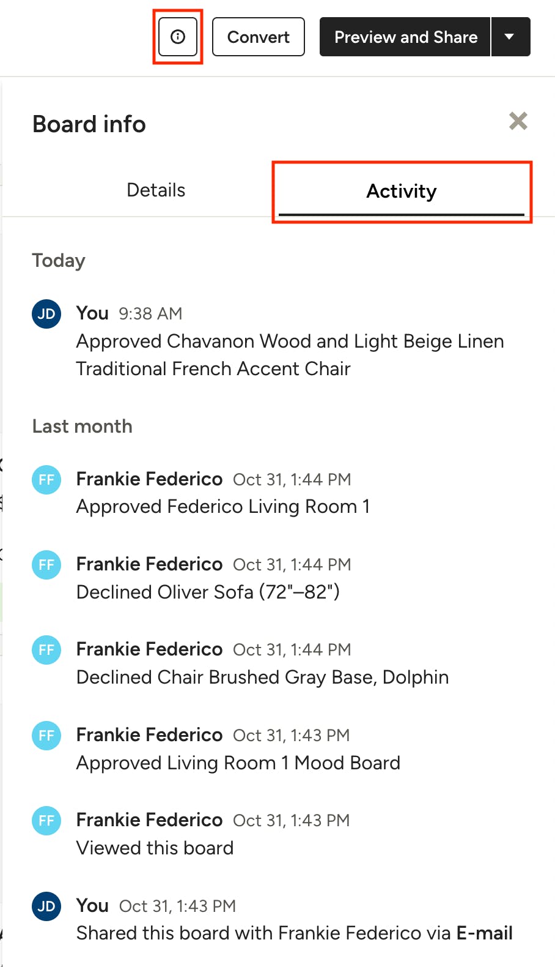Click the board info icon button
The image size is (555, 967).
click(178, 37)
